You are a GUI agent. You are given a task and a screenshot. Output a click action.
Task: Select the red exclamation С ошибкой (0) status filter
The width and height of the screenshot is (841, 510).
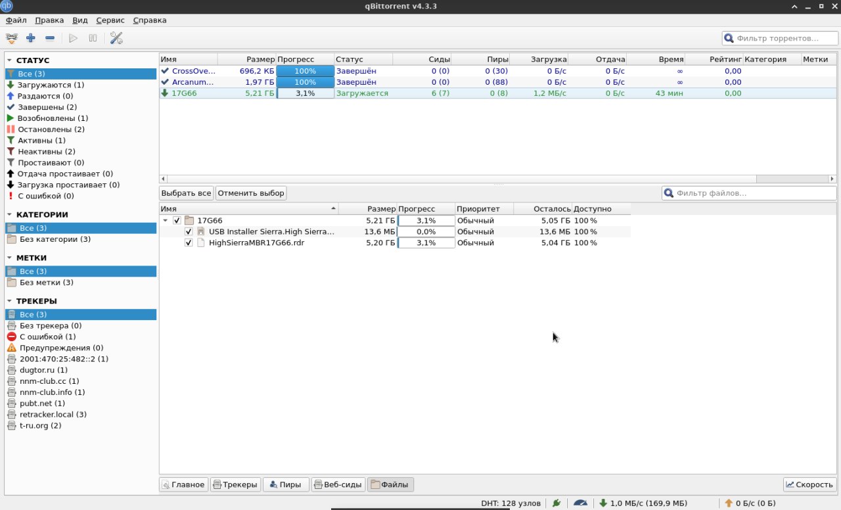click(81, 196)
